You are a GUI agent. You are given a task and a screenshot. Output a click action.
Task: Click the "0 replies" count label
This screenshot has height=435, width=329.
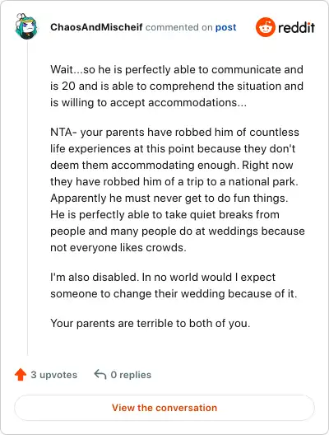[x=131, y=375]
